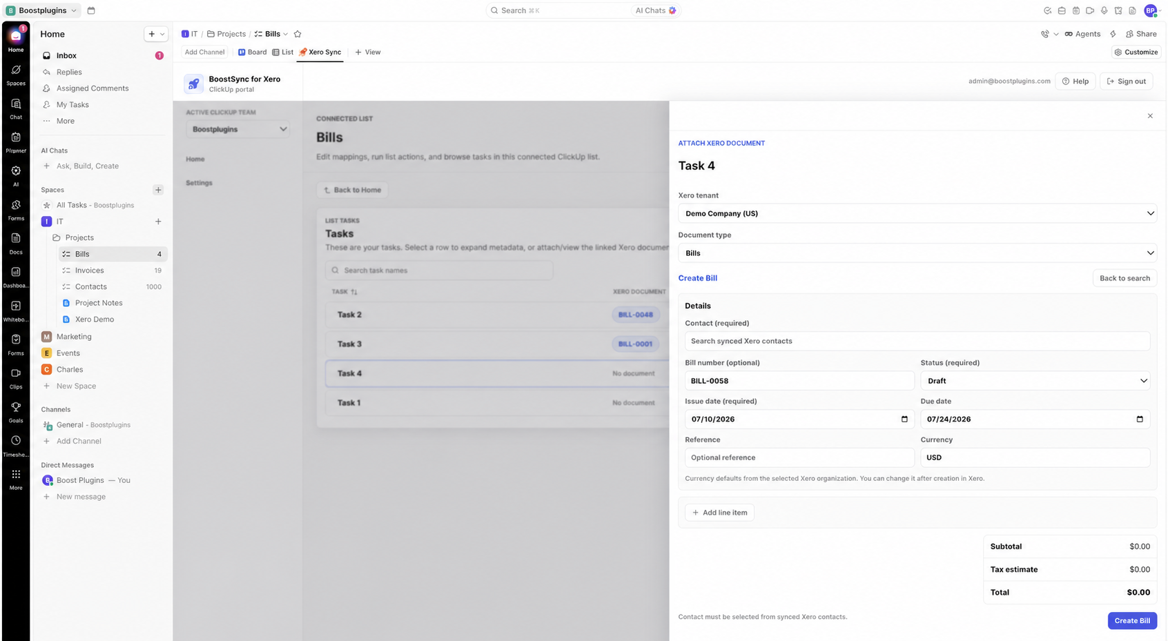Open the chevron next to call icon
Viewport: 1168px width, 641px height.
coord(1056,34)
